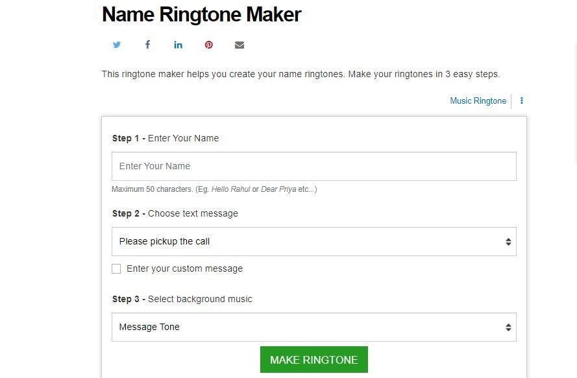Open the Message Tone music dropdown

click(x=313, y=327)
